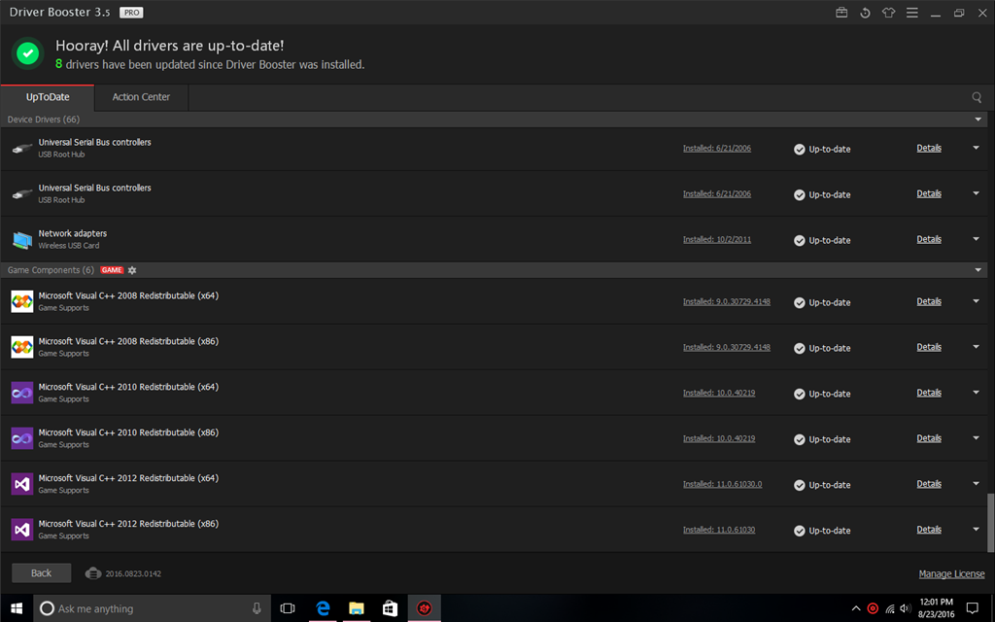Viewport: 995px width, 622px height.
Task: Click the Ask me anything search box
Action: [152, 608]
